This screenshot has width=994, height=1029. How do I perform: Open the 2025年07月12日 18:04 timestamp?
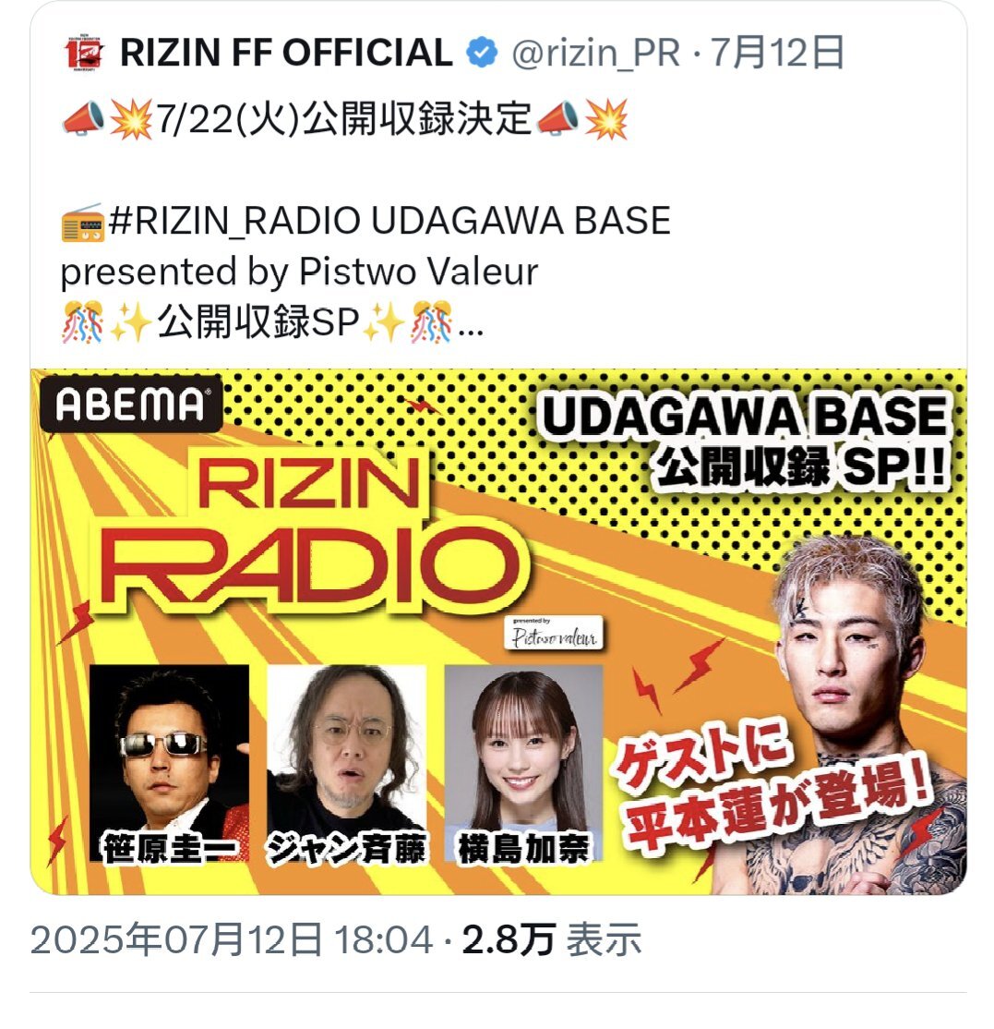tap(232, 939)
